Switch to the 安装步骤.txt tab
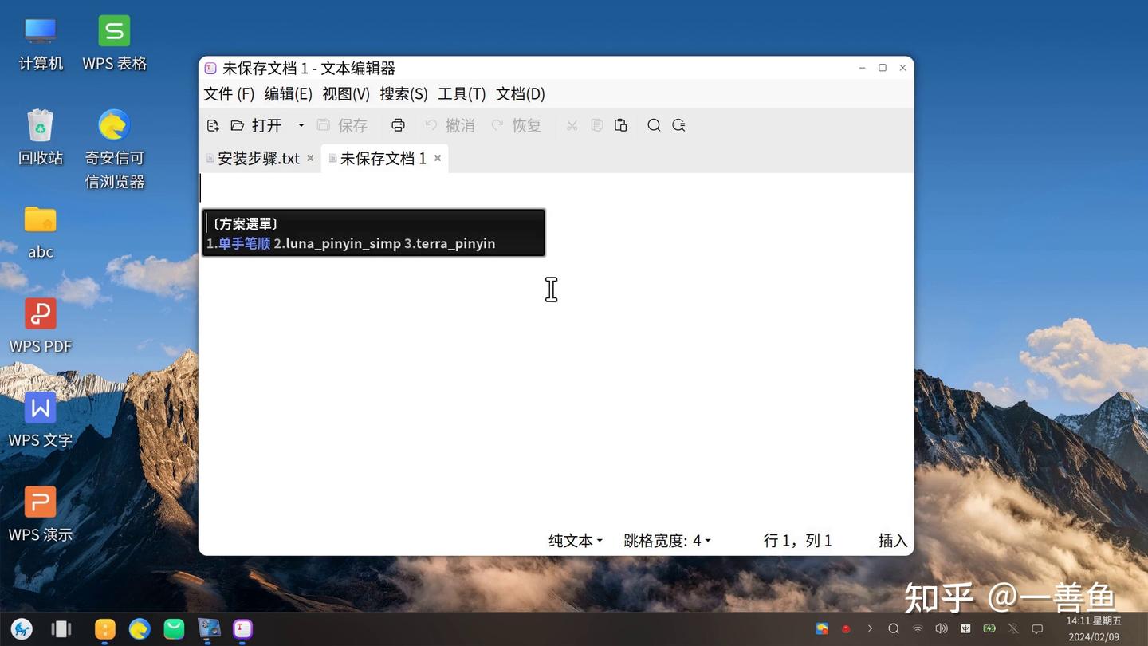 (259, 158)
